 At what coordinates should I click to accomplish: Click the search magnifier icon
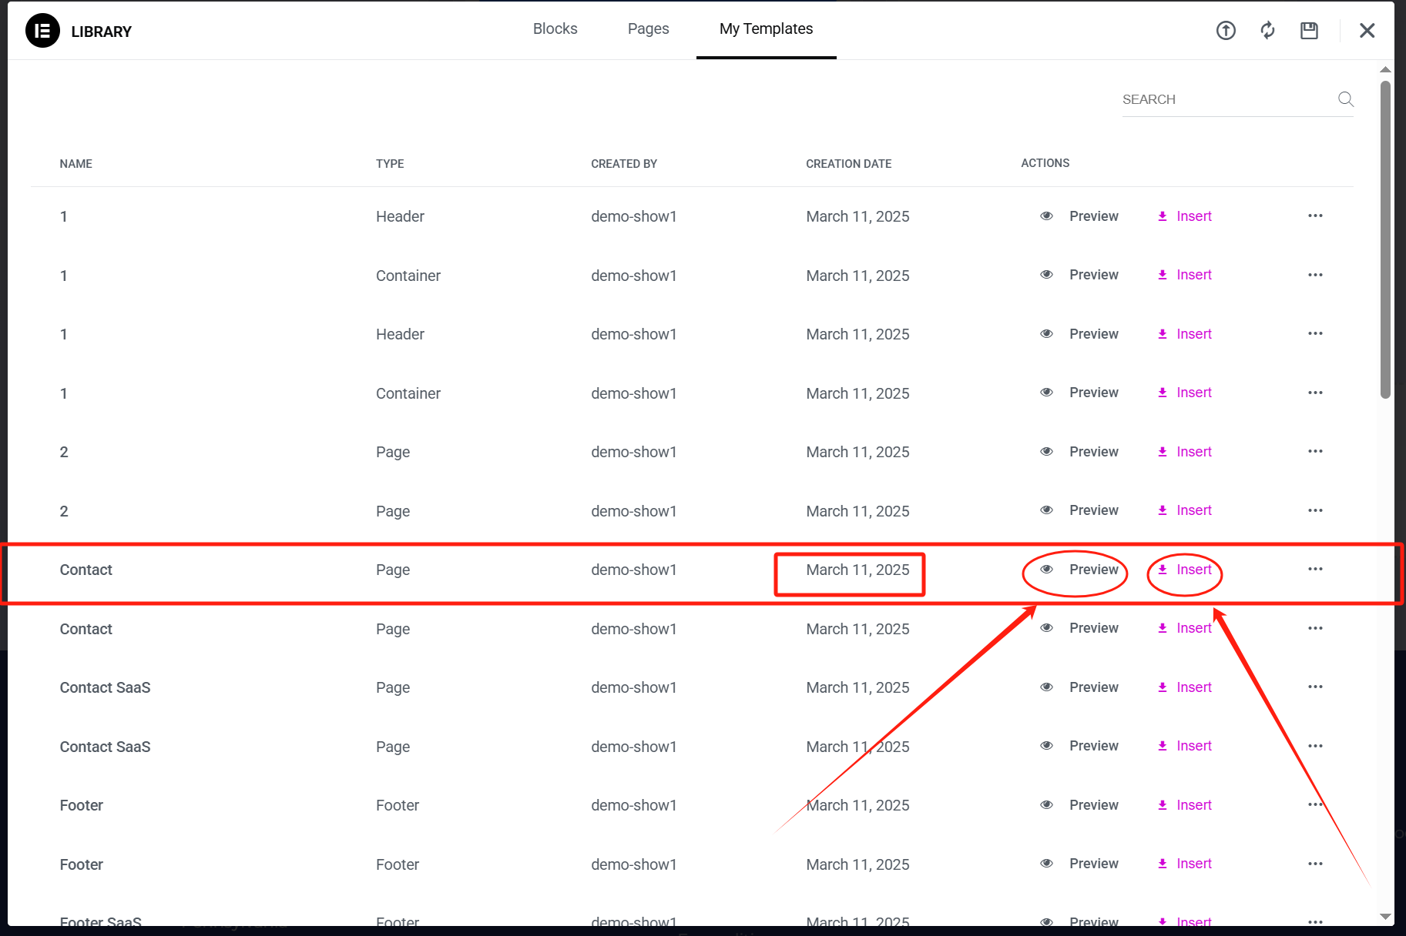(1345, 99)
